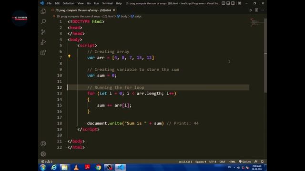
Task: Open the View menu
Action: click(81, 3)
